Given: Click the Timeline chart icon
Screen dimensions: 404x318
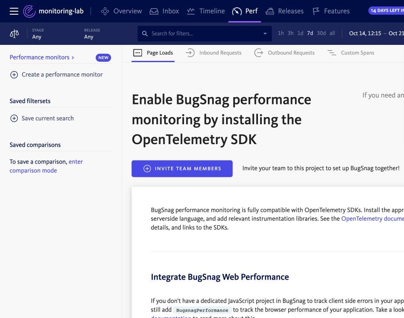Looking at the screenshot, I should coord(191,11).
